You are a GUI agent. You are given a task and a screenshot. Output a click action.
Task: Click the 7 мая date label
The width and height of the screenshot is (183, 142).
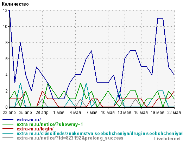[92, 113]
